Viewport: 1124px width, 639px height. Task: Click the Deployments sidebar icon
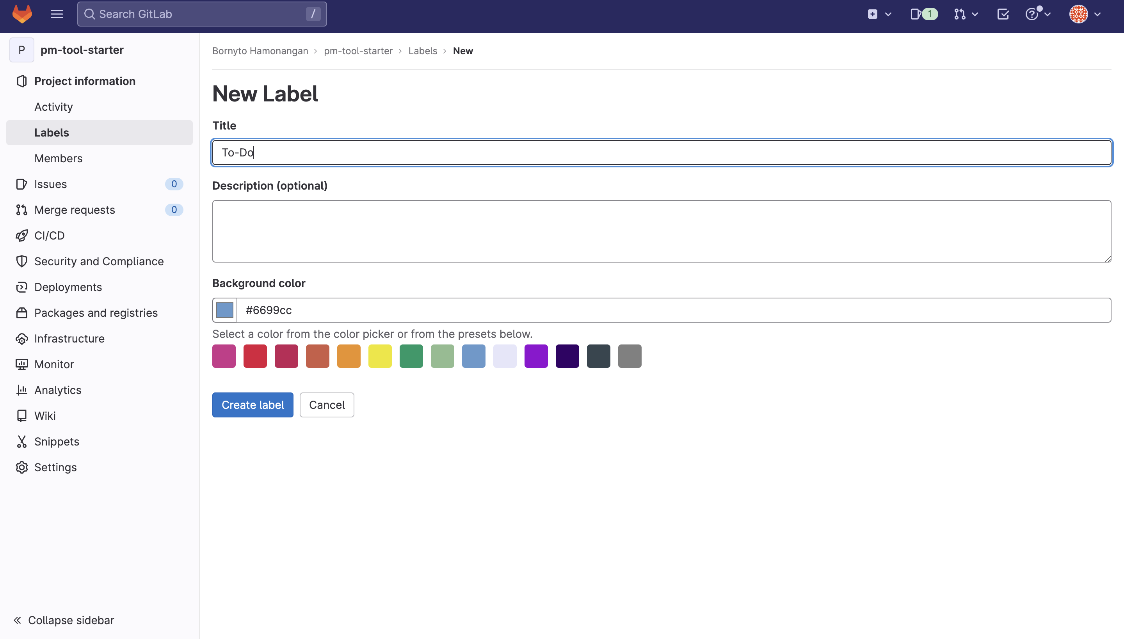[21, 287]
